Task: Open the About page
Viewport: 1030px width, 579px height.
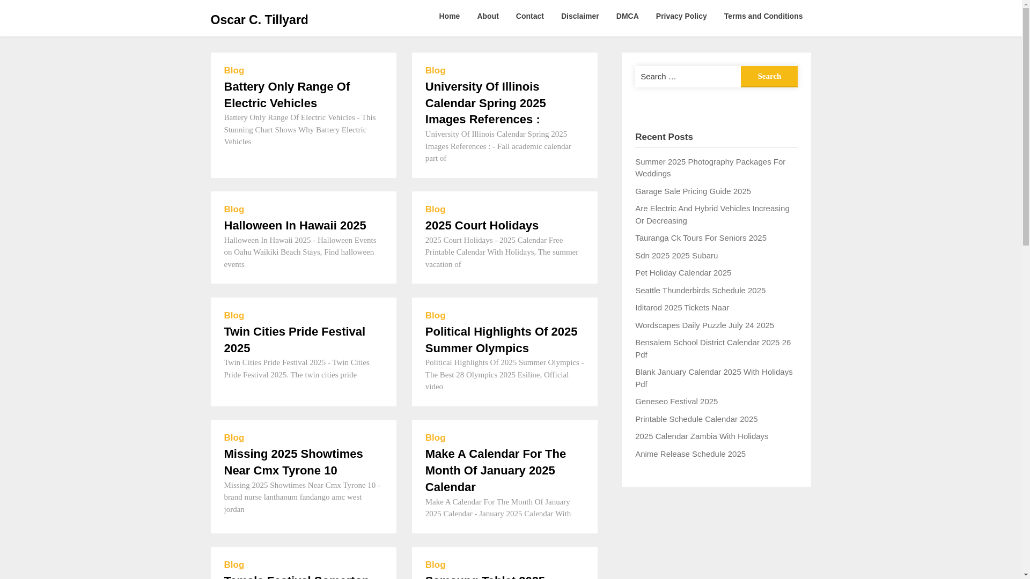Action: click(x=488, y=16)
